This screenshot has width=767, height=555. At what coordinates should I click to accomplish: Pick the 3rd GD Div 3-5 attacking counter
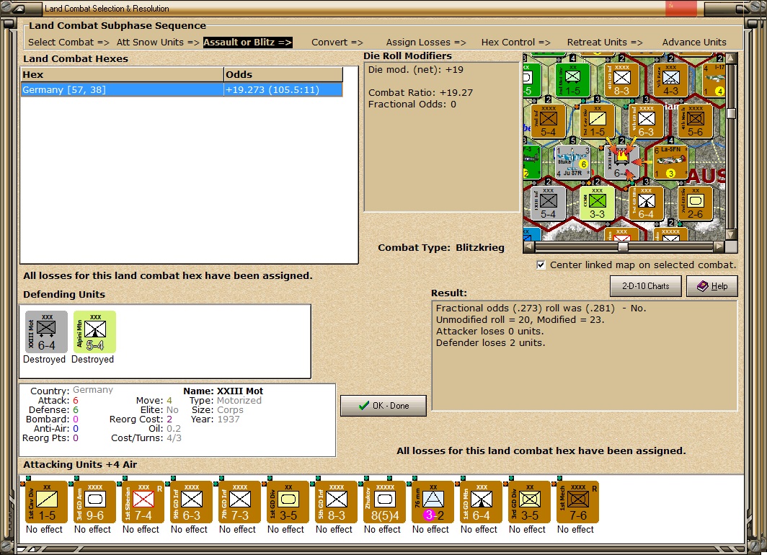(529, 502)
